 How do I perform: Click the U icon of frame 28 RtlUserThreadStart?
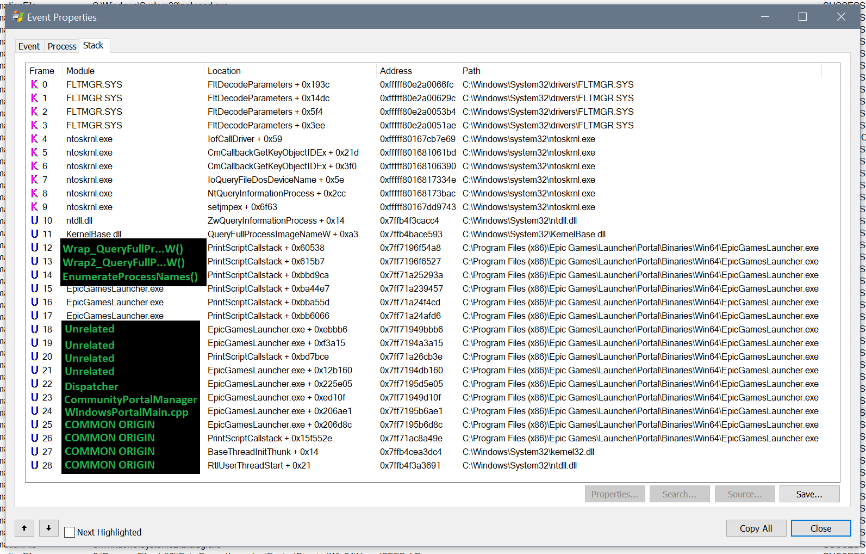pos(34,465)
